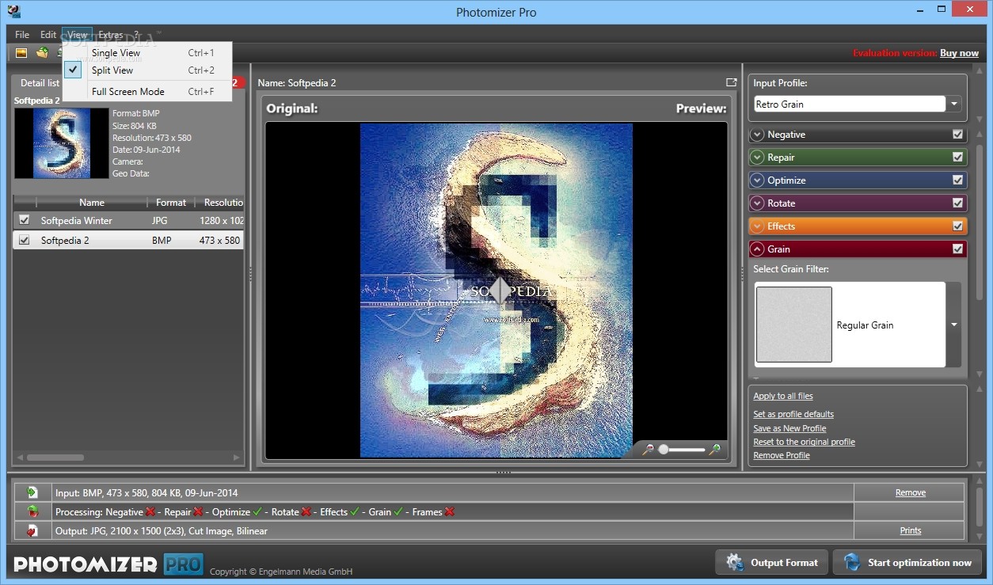The width and height of the screenshot is (993, 585).
Task: Click the Apply to all files link
Action: click(x=783, y=396)
